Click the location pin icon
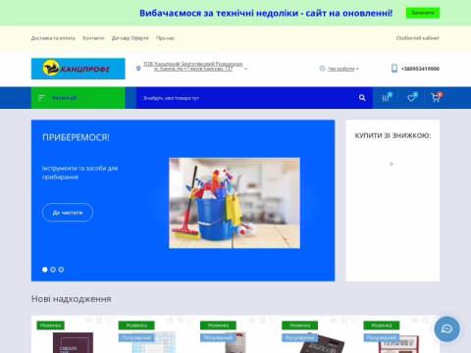Screen dimensions: 471x353 point(138,69)
